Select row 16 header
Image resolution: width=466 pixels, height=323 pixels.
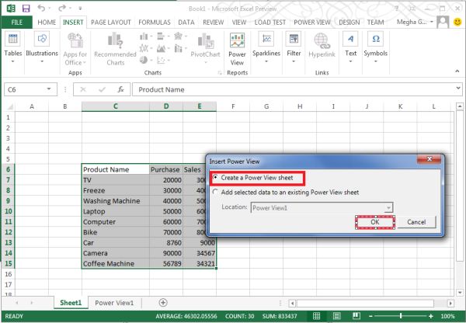8,274
